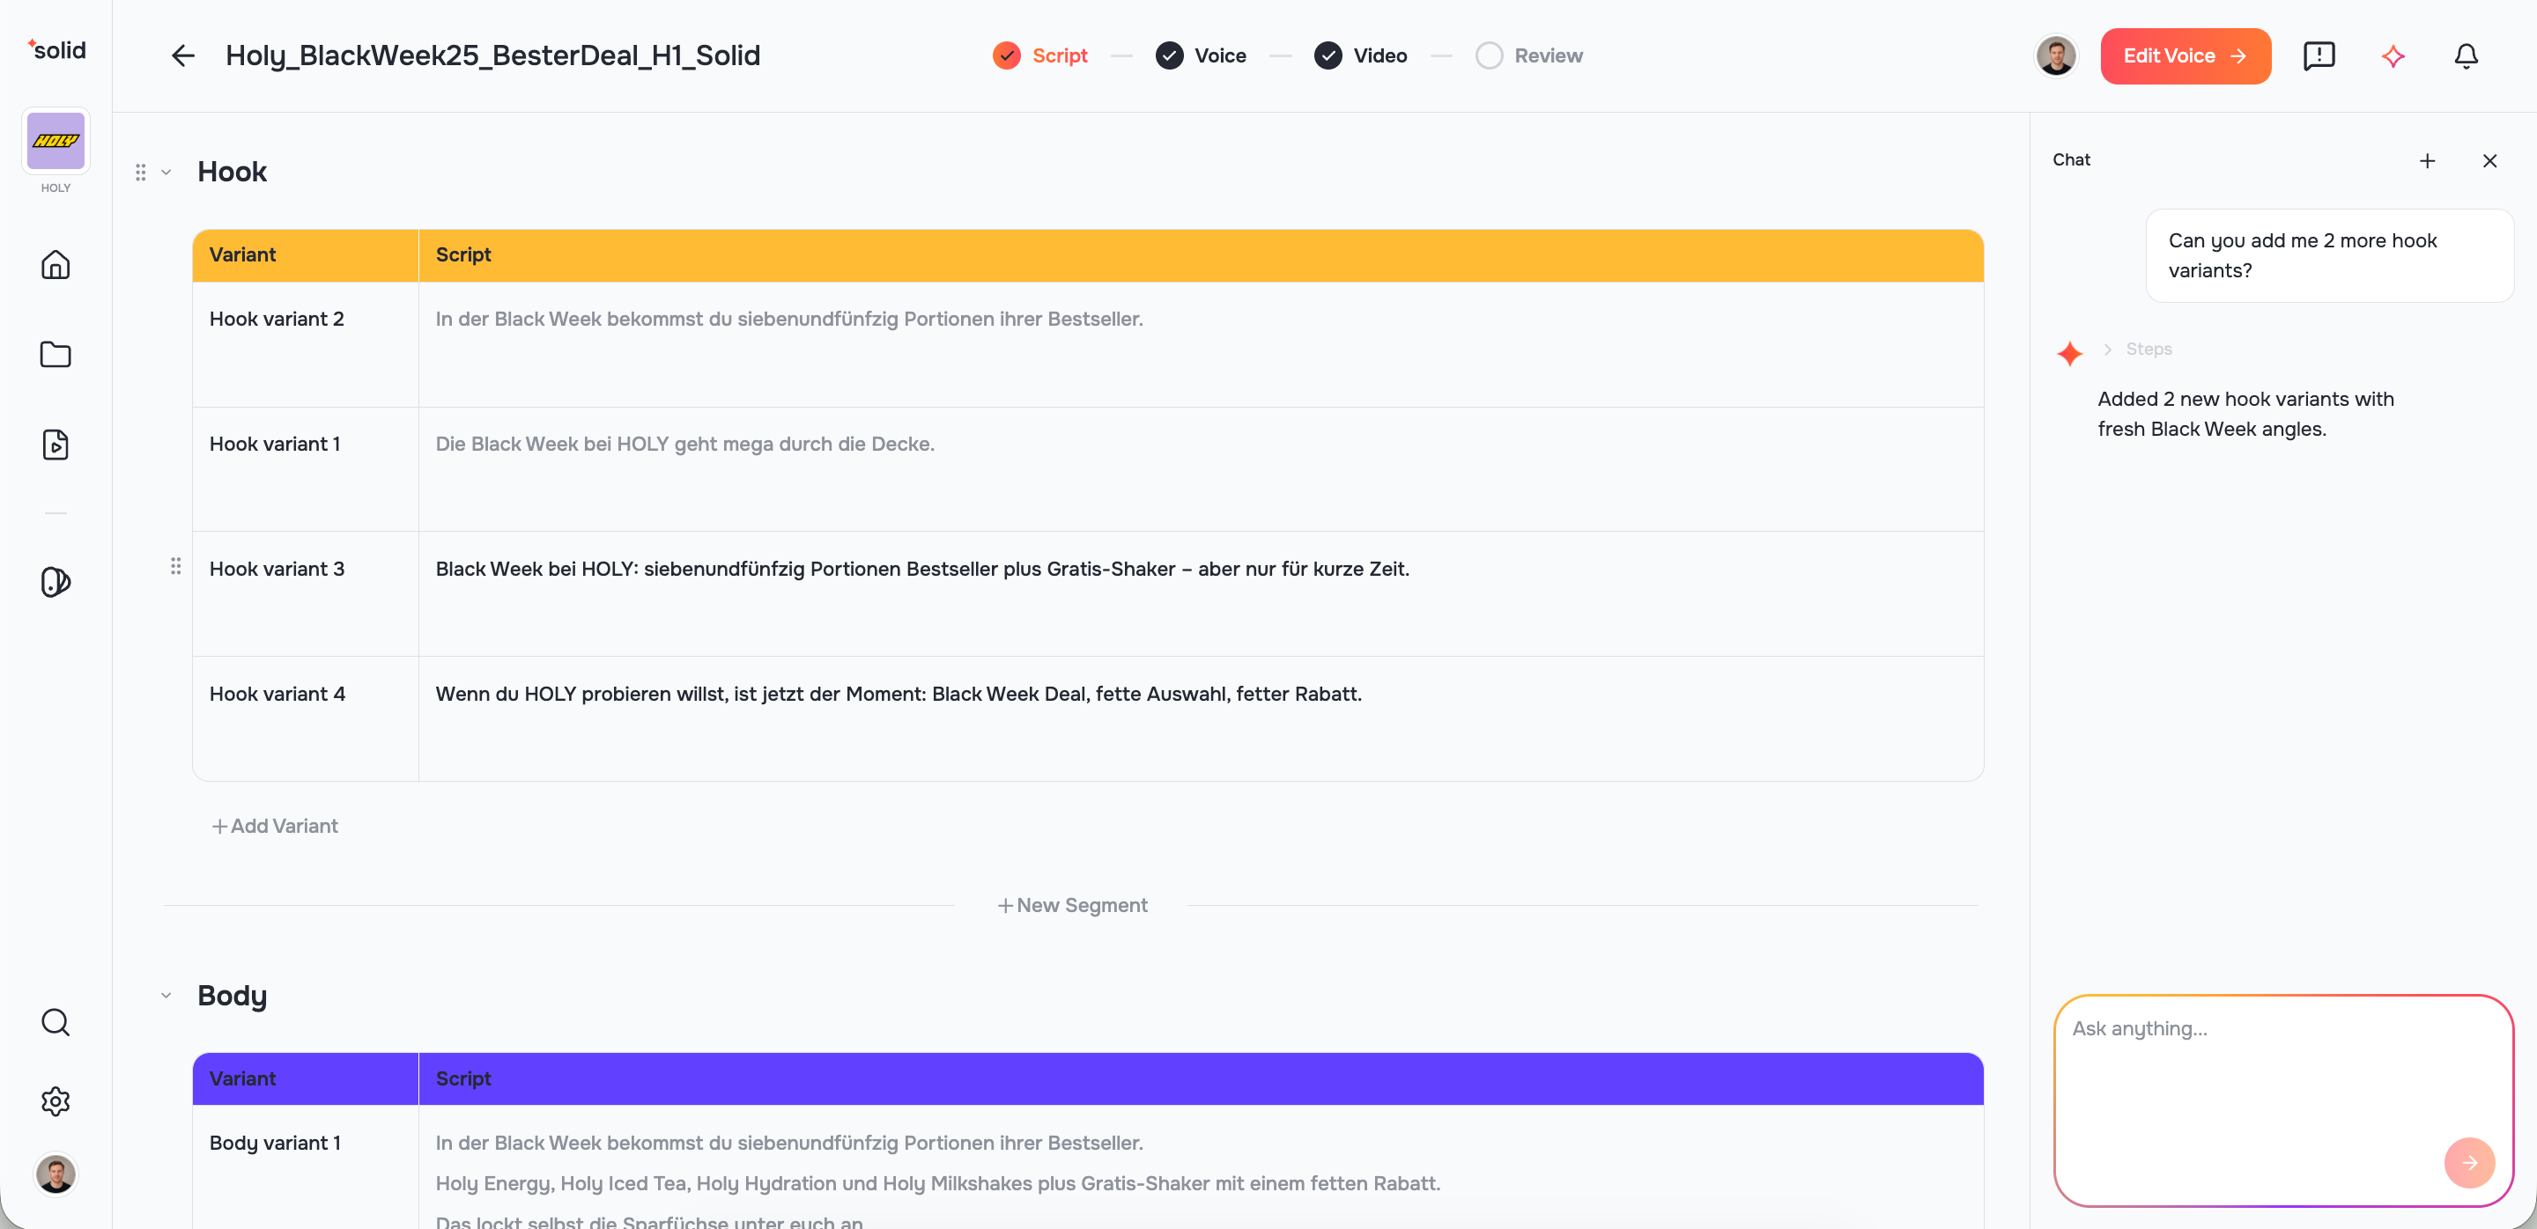
Task: Click the Script header in Hook table
Action: (462, 254)
